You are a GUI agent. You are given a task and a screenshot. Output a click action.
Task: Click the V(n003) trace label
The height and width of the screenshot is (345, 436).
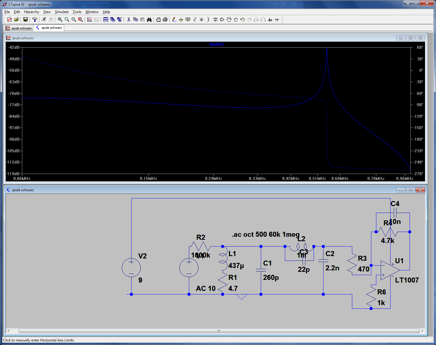click(216, 44)
